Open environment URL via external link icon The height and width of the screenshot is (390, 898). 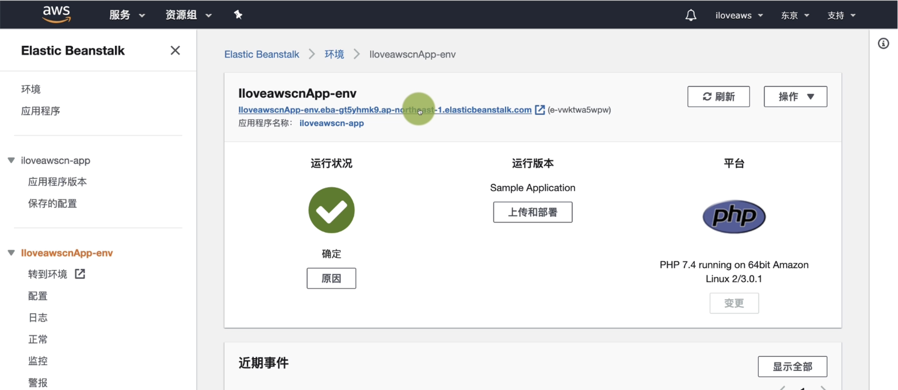tap(540, 109)
